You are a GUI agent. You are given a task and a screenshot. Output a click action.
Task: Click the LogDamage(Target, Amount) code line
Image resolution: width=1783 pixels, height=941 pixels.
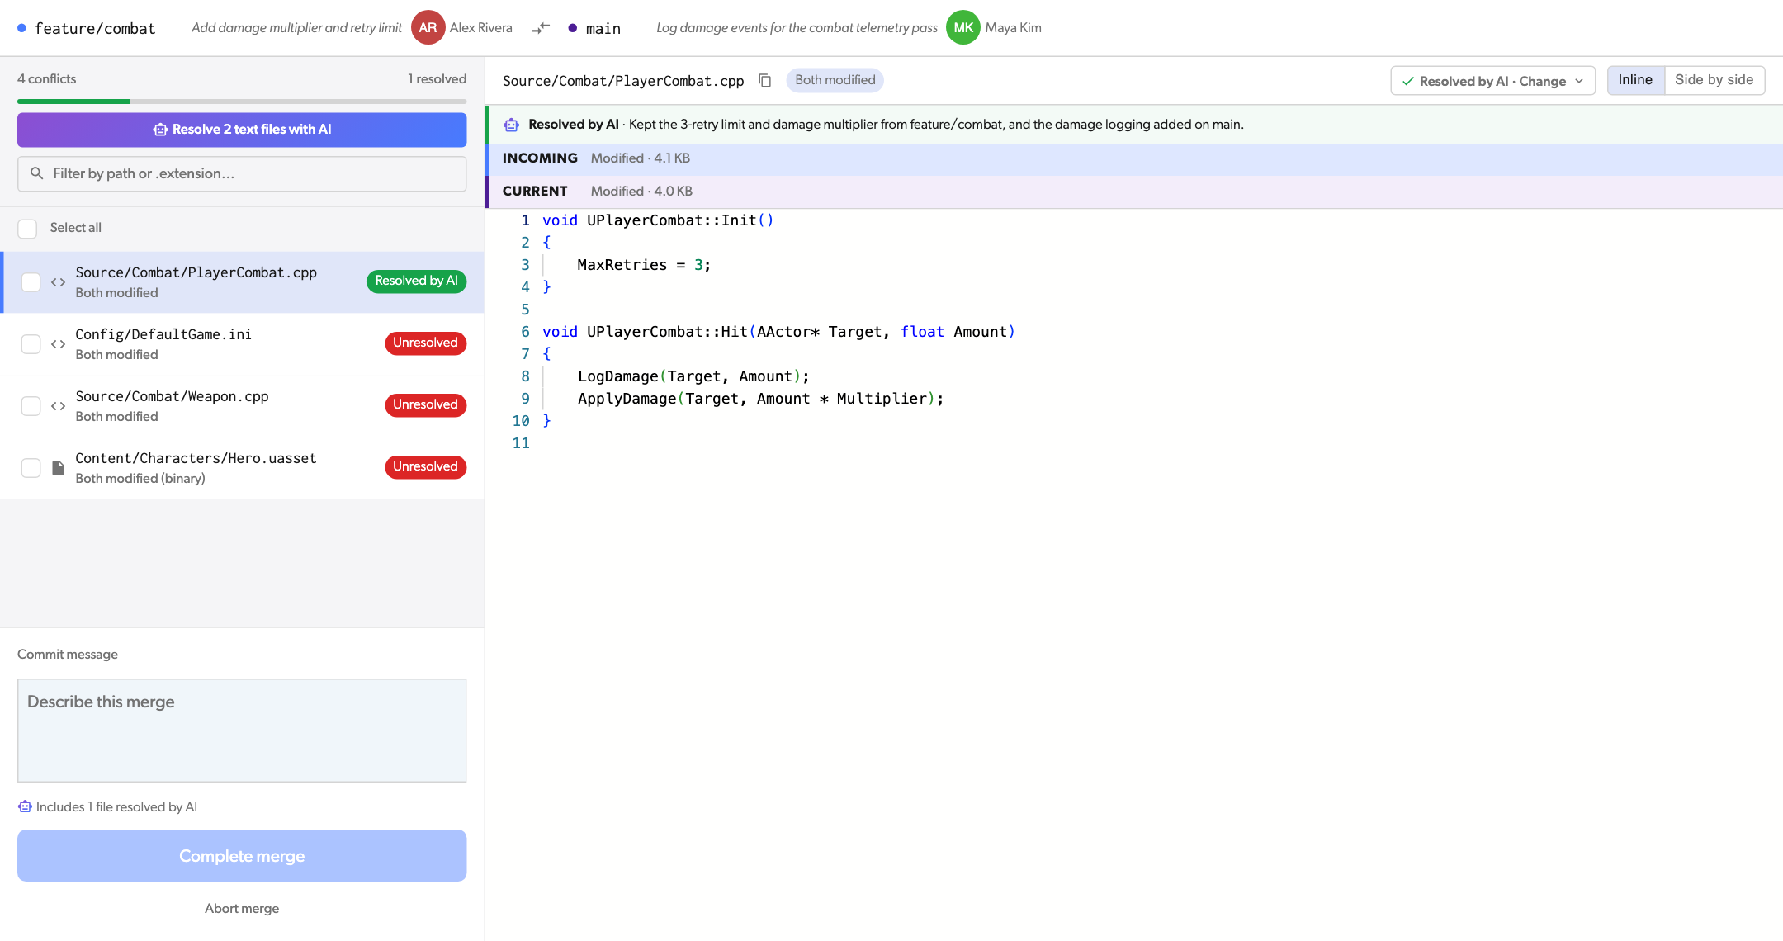[693, 376]
